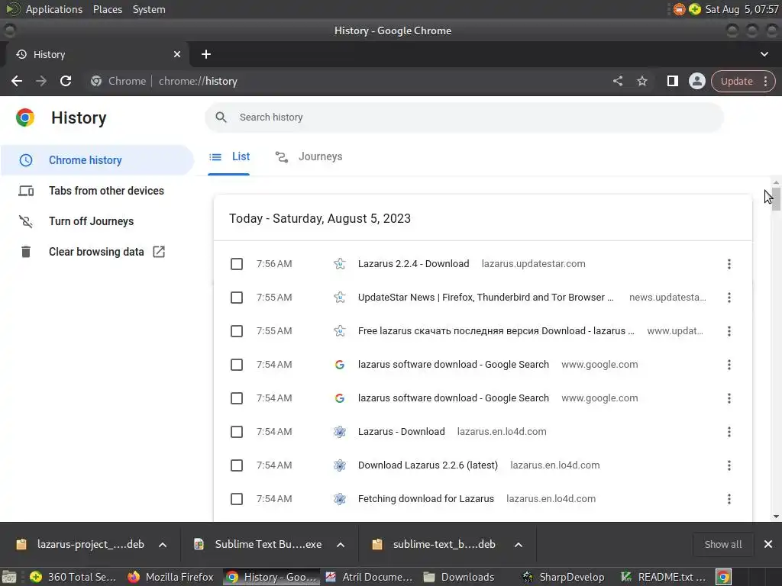Open the tab search chevron
The width and height of the screenshot is (782, 586).
764,54
